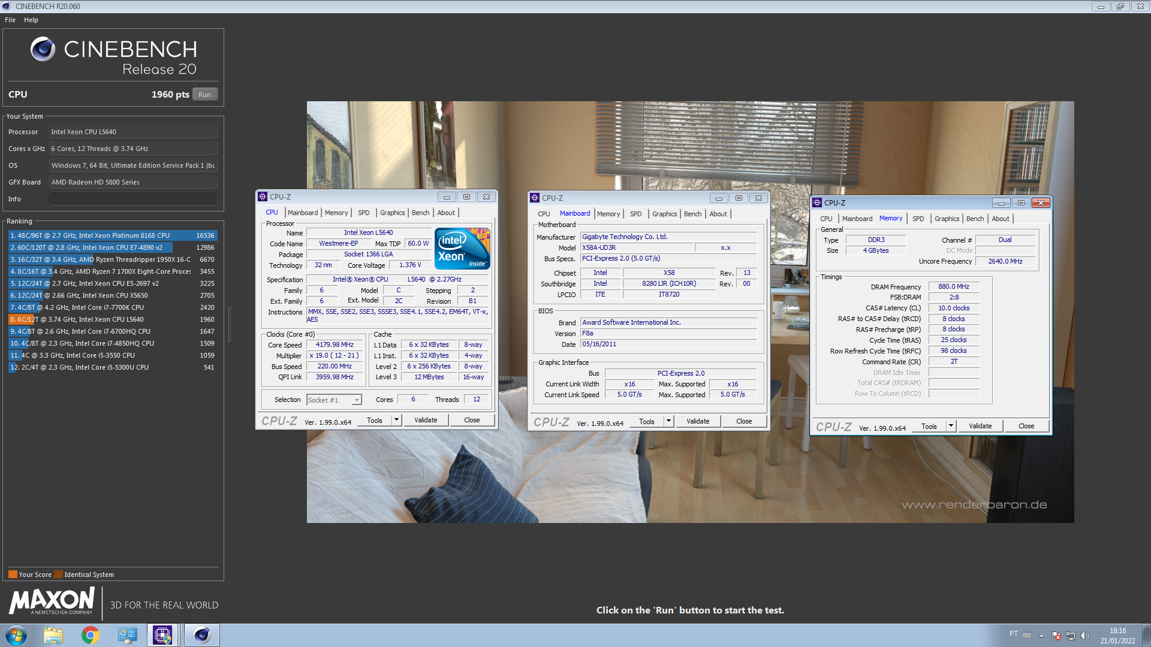This screenshot has height=647, width=1151.
Task: Switch to Cinebench via its taskbar icon
Action: [x=202, y=635]
